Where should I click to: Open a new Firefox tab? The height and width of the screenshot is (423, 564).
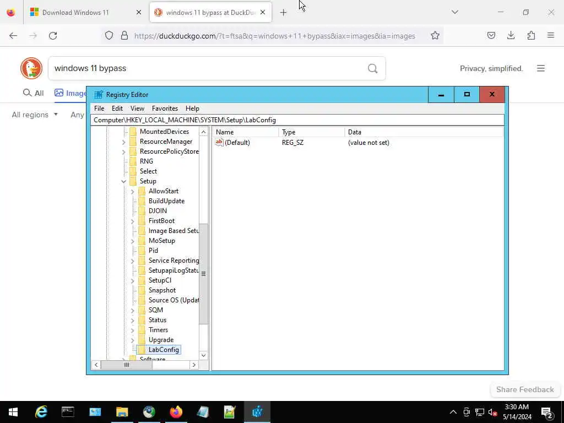pyautogui.click(x=284, y=13)
